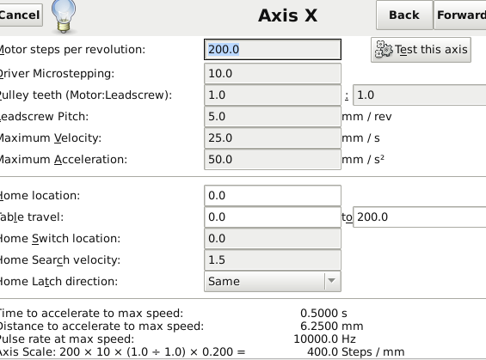Viewport: 486px width, 360px height.
Task: Click the Home location input
Action: click(x=273, y=196)
